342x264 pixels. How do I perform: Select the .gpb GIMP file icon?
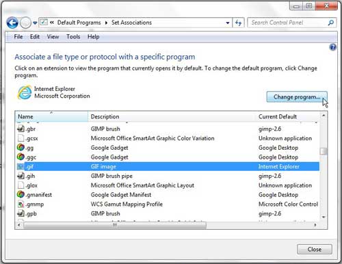(x=21, y=213)
